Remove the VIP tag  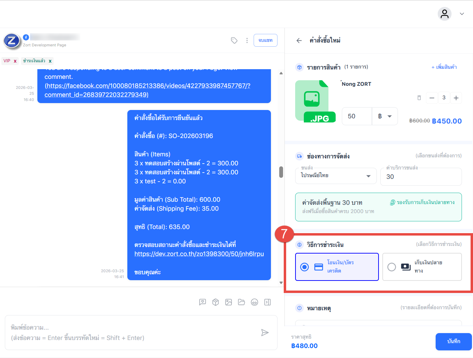pos(15,61)
